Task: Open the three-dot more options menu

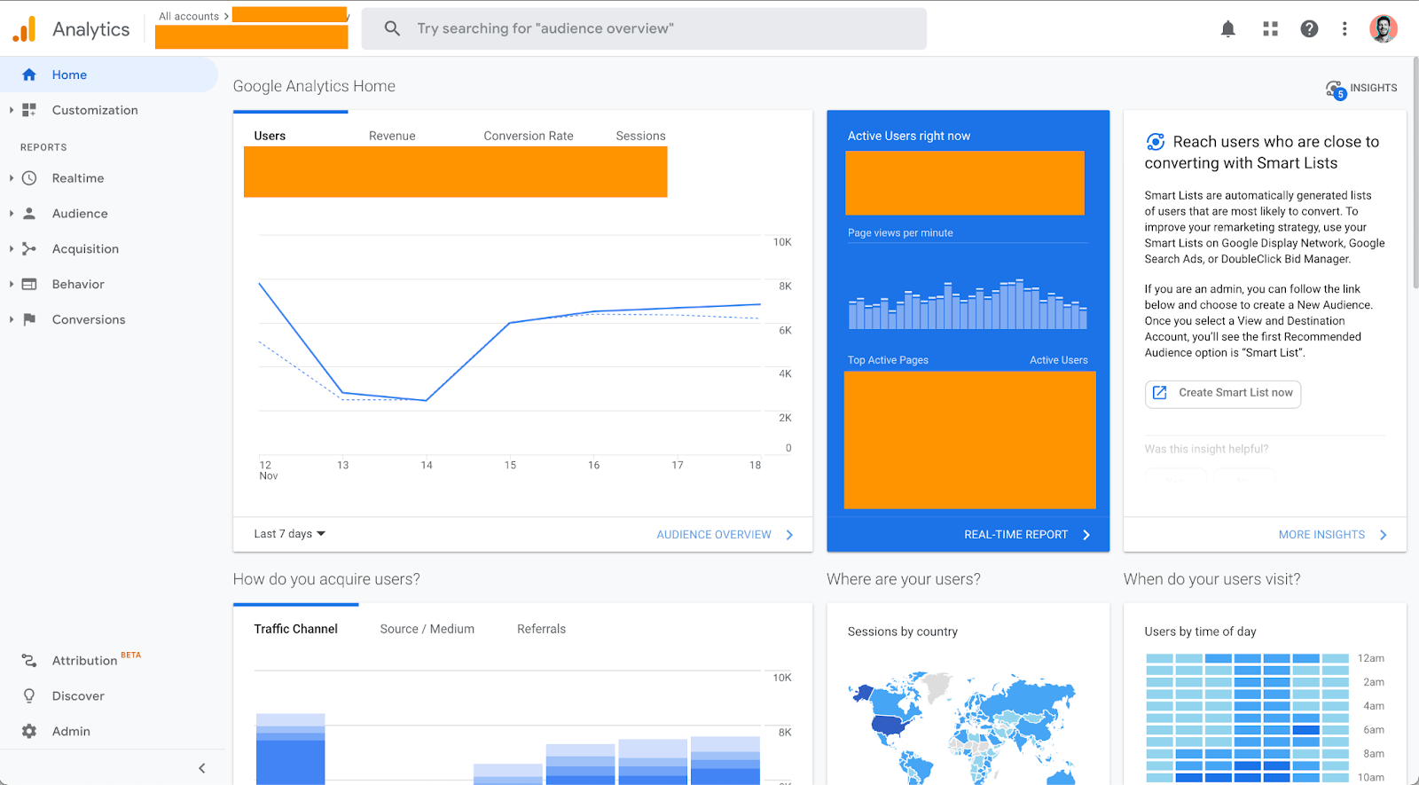Action: (x=1345, y=29)
